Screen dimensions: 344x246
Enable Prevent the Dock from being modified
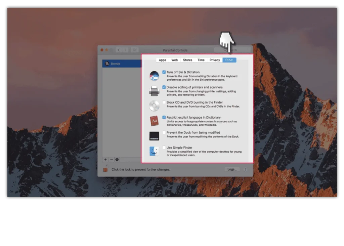point(164,132)
